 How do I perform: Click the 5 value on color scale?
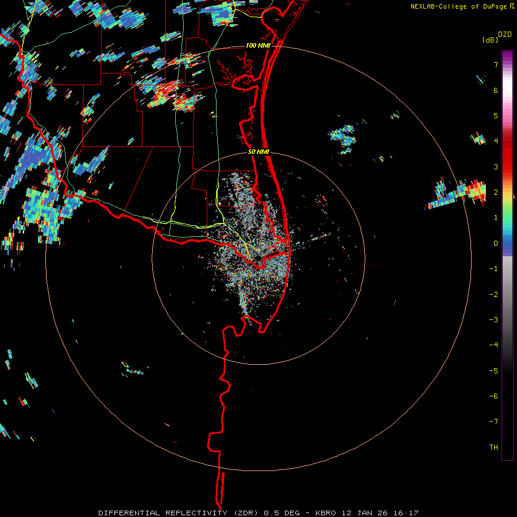(x=496, y=115)
